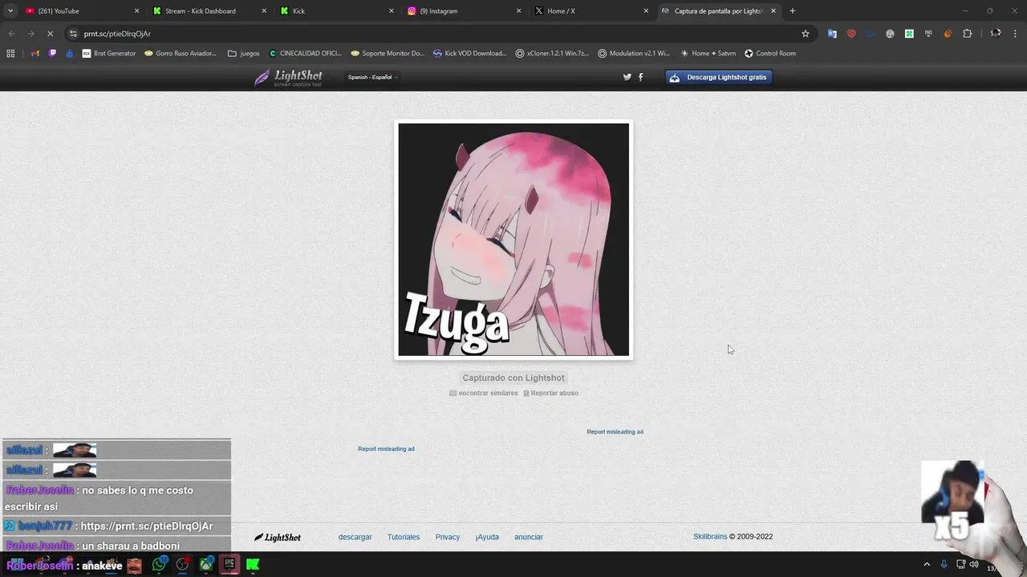Open the Google Translate extension icon
The image size is (1027, 577).
point(832,34)
